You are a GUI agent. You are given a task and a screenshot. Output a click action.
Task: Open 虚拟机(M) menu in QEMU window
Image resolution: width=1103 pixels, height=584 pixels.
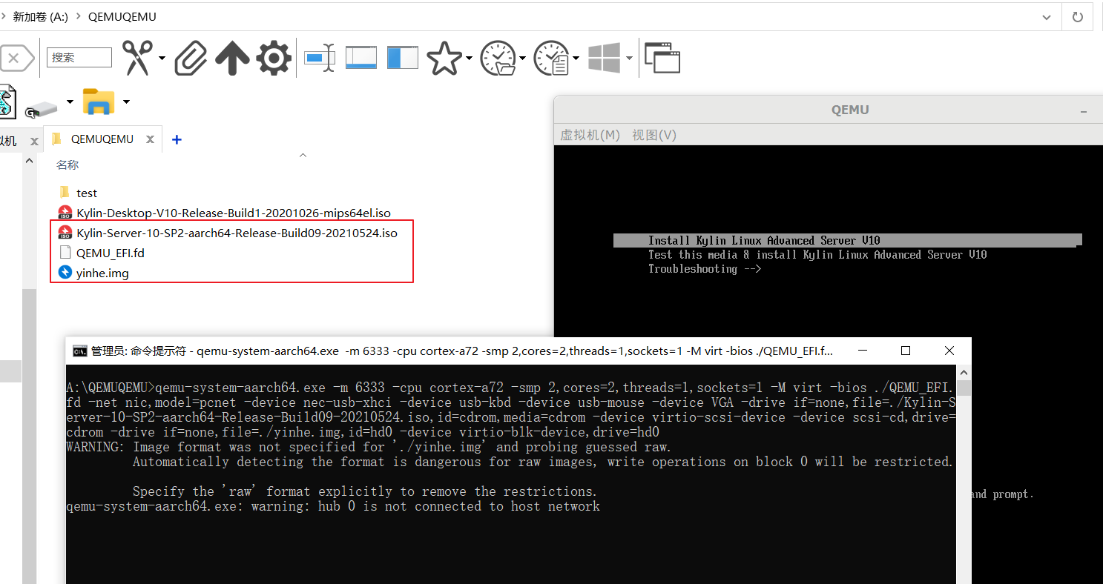(590, 135)
